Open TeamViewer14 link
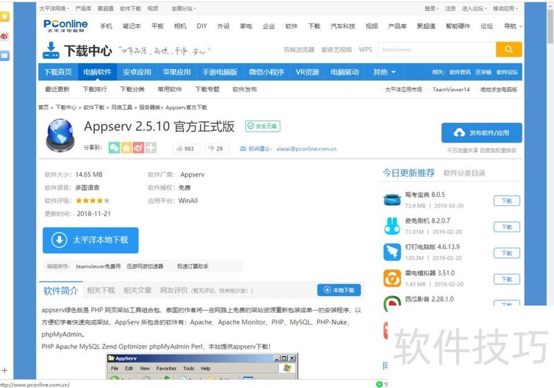554x388 pixels. tap(452, 90)
